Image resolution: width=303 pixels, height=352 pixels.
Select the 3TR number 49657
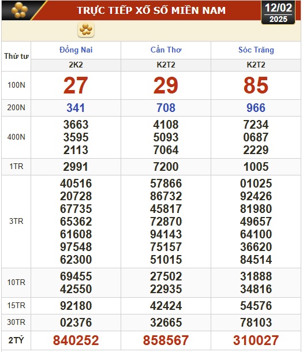pos(256,222)
